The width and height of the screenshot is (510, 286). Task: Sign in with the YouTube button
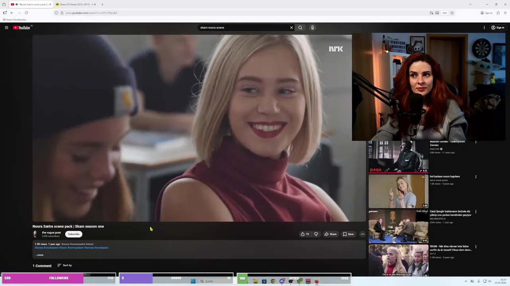point(498,27)
